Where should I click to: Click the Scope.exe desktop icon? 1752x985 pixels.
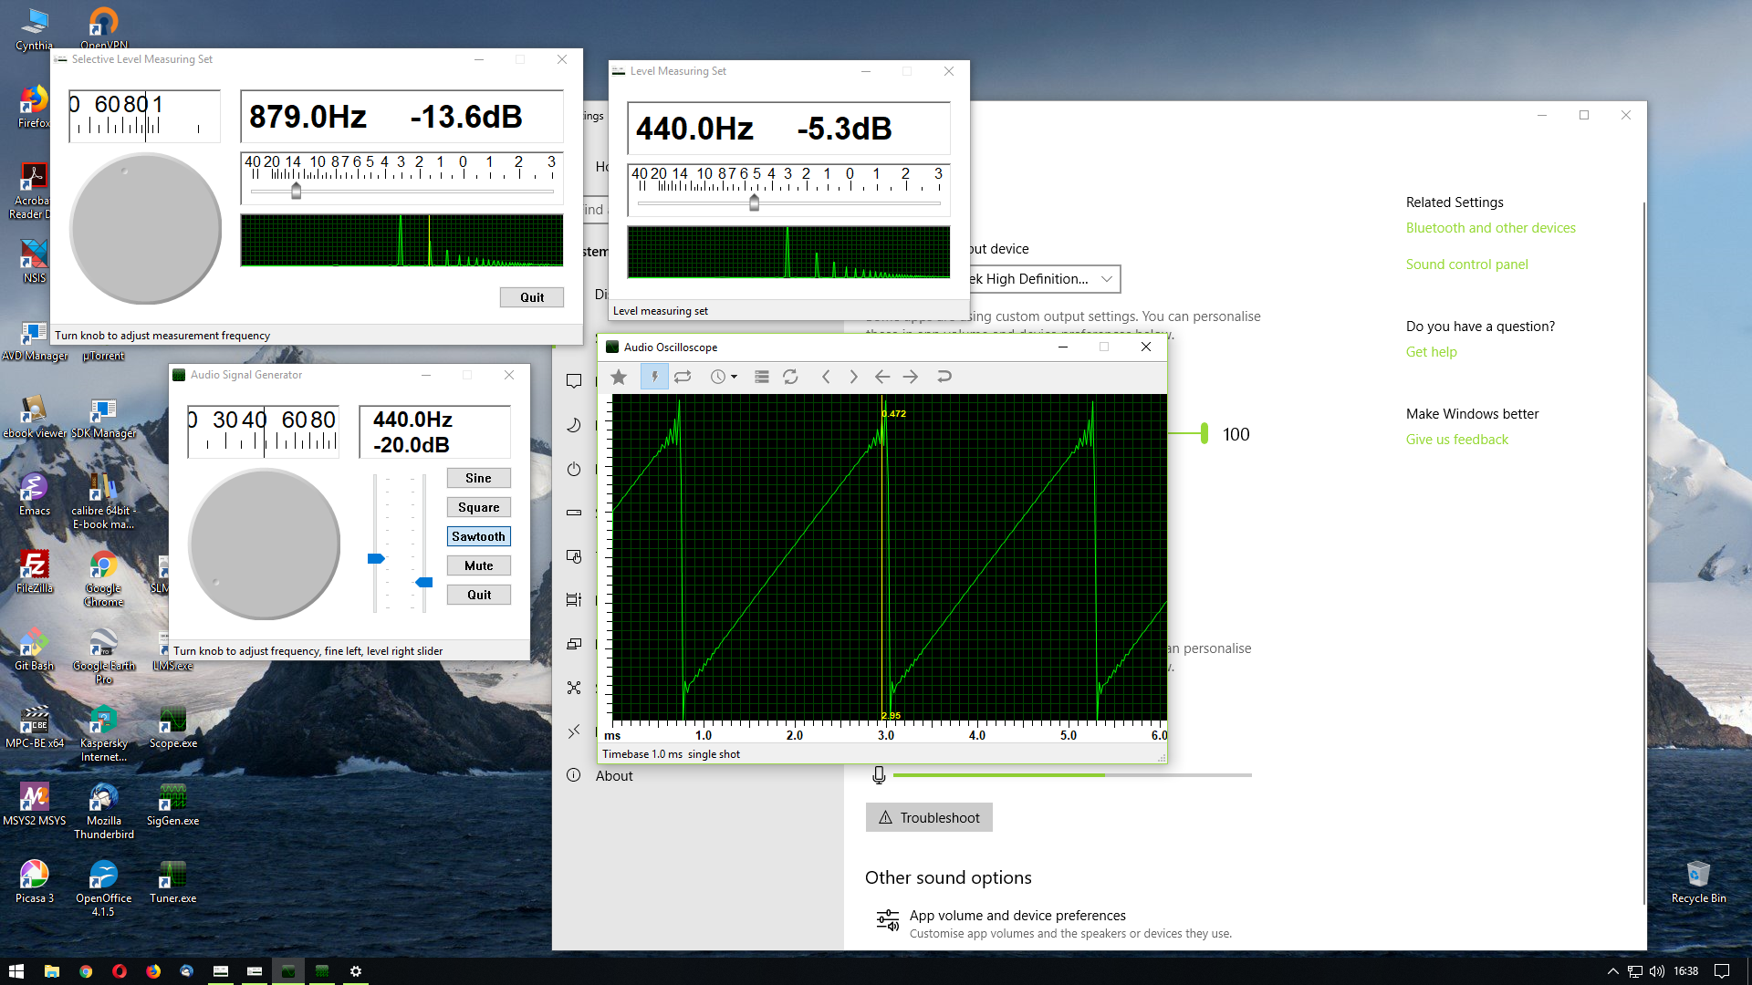pos(172,727)
